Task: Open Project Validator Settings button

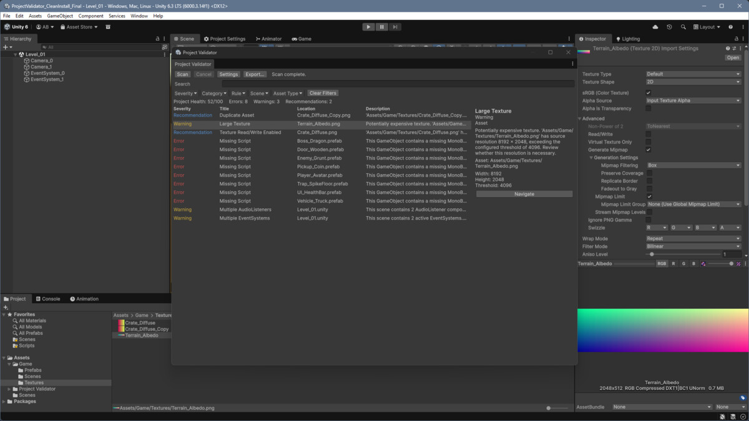Action: click(x=228, y=74)
